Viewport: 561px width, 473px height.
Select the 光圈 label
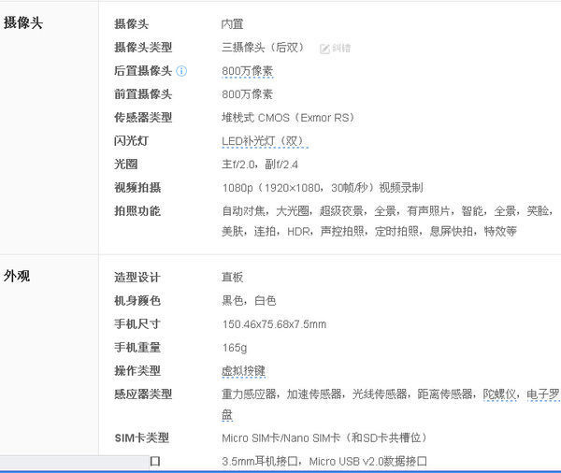[125, 165]
